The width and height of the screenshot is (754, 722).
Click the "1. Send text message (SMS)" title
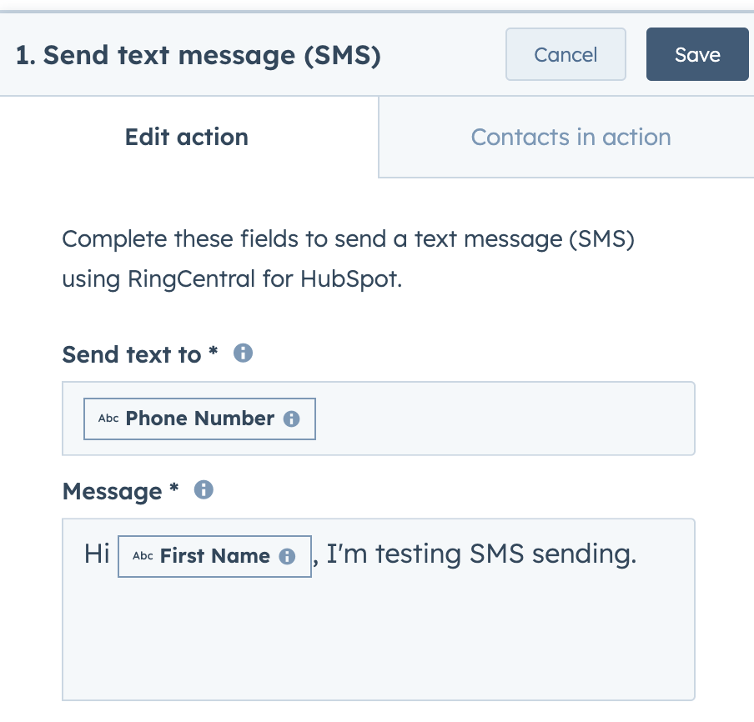coord(199,55)
